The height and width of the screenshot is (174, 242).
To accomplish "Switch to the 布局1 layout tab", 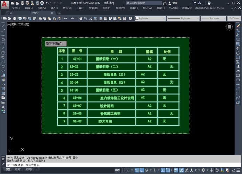I will click(x=18, y=169).
